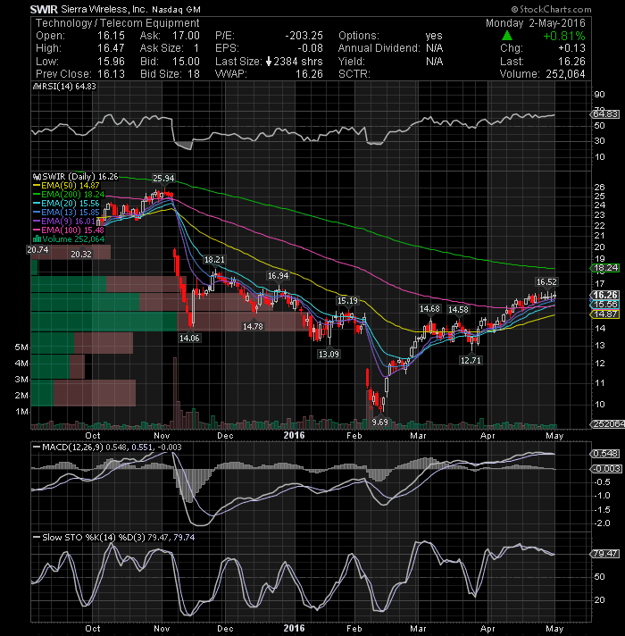Click the 12.71 price annotation

471,360
